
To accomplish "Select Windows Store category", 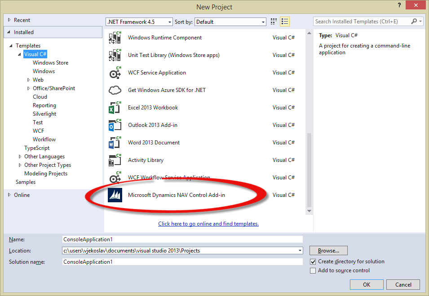I will pyautogui.click(x=51, y=62).
